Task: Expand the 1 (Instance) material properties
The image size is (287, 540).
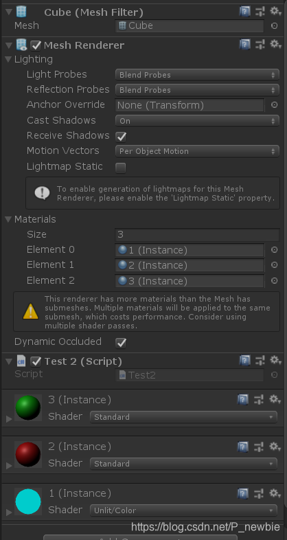Action: [x=9, y=513]
